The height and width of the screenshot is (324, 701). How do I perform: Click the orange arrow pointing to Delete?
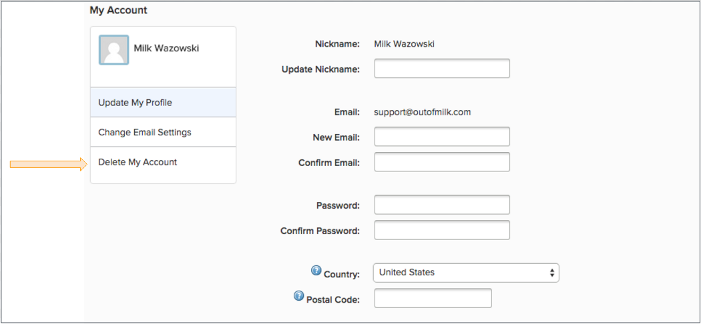pyautogui.click(x=48, y=165)
